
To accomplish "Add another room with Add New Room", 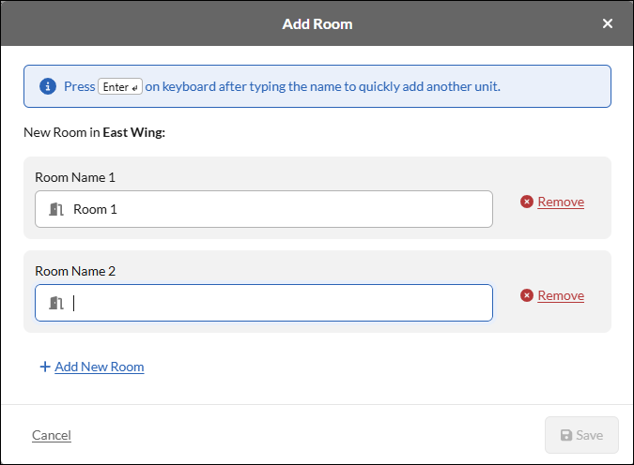I will [x=99, y=367].
